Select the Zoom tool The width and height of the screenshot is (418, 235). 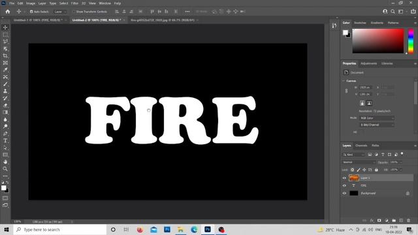(x=5, y=168)
